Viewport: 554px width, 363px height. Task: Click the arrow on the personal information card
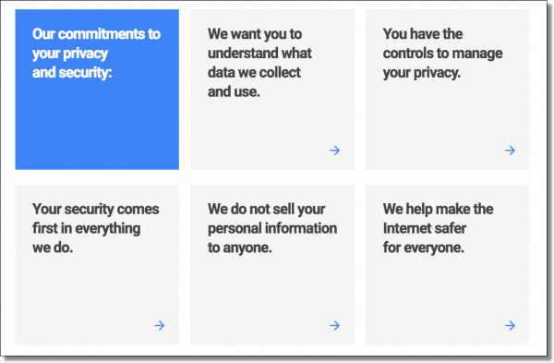coord(334,325)
